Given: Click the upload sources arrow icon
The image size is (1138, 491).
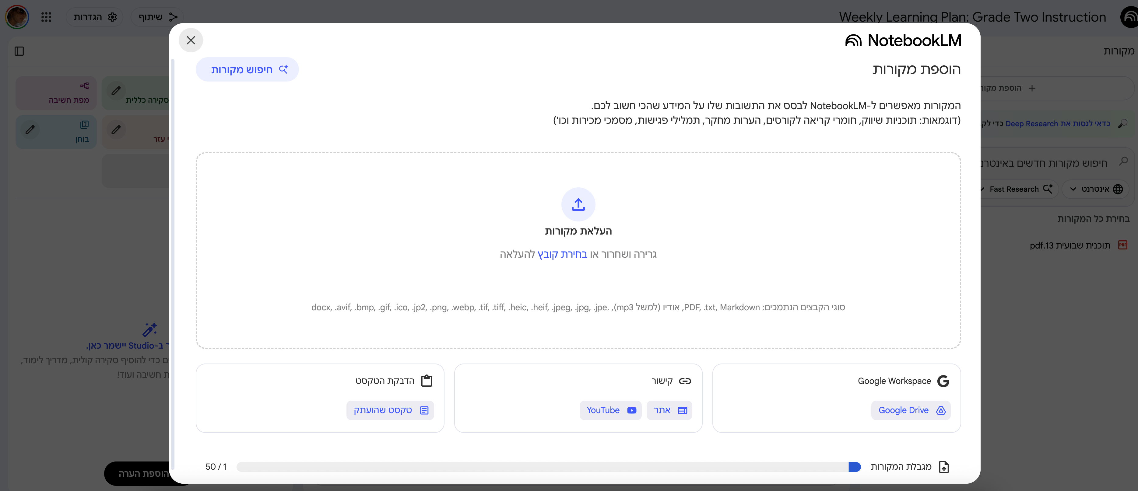Looking at the screenshot, I should coord(578,204).
